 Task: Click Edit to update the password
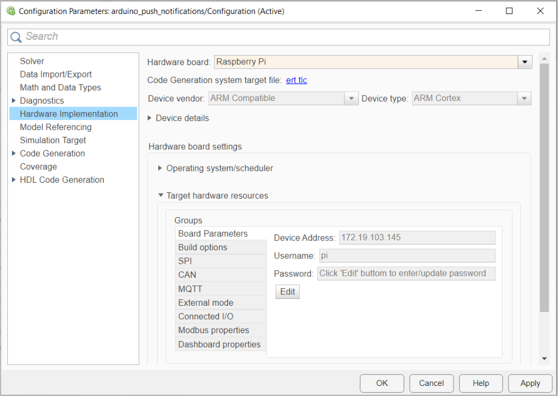click(x=287, y=291)
